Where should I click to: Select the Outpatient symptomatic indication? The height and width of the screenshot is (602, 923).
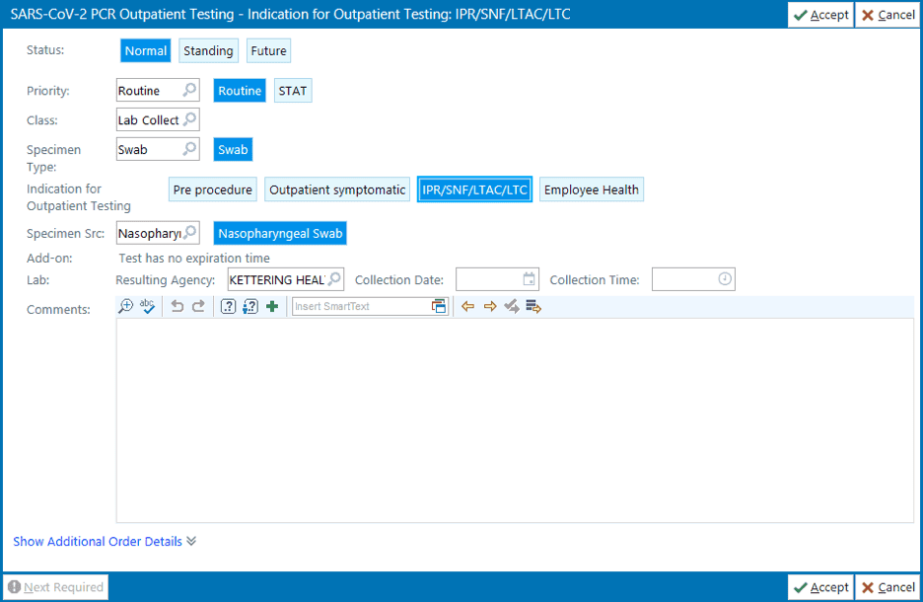coord(336,188)
